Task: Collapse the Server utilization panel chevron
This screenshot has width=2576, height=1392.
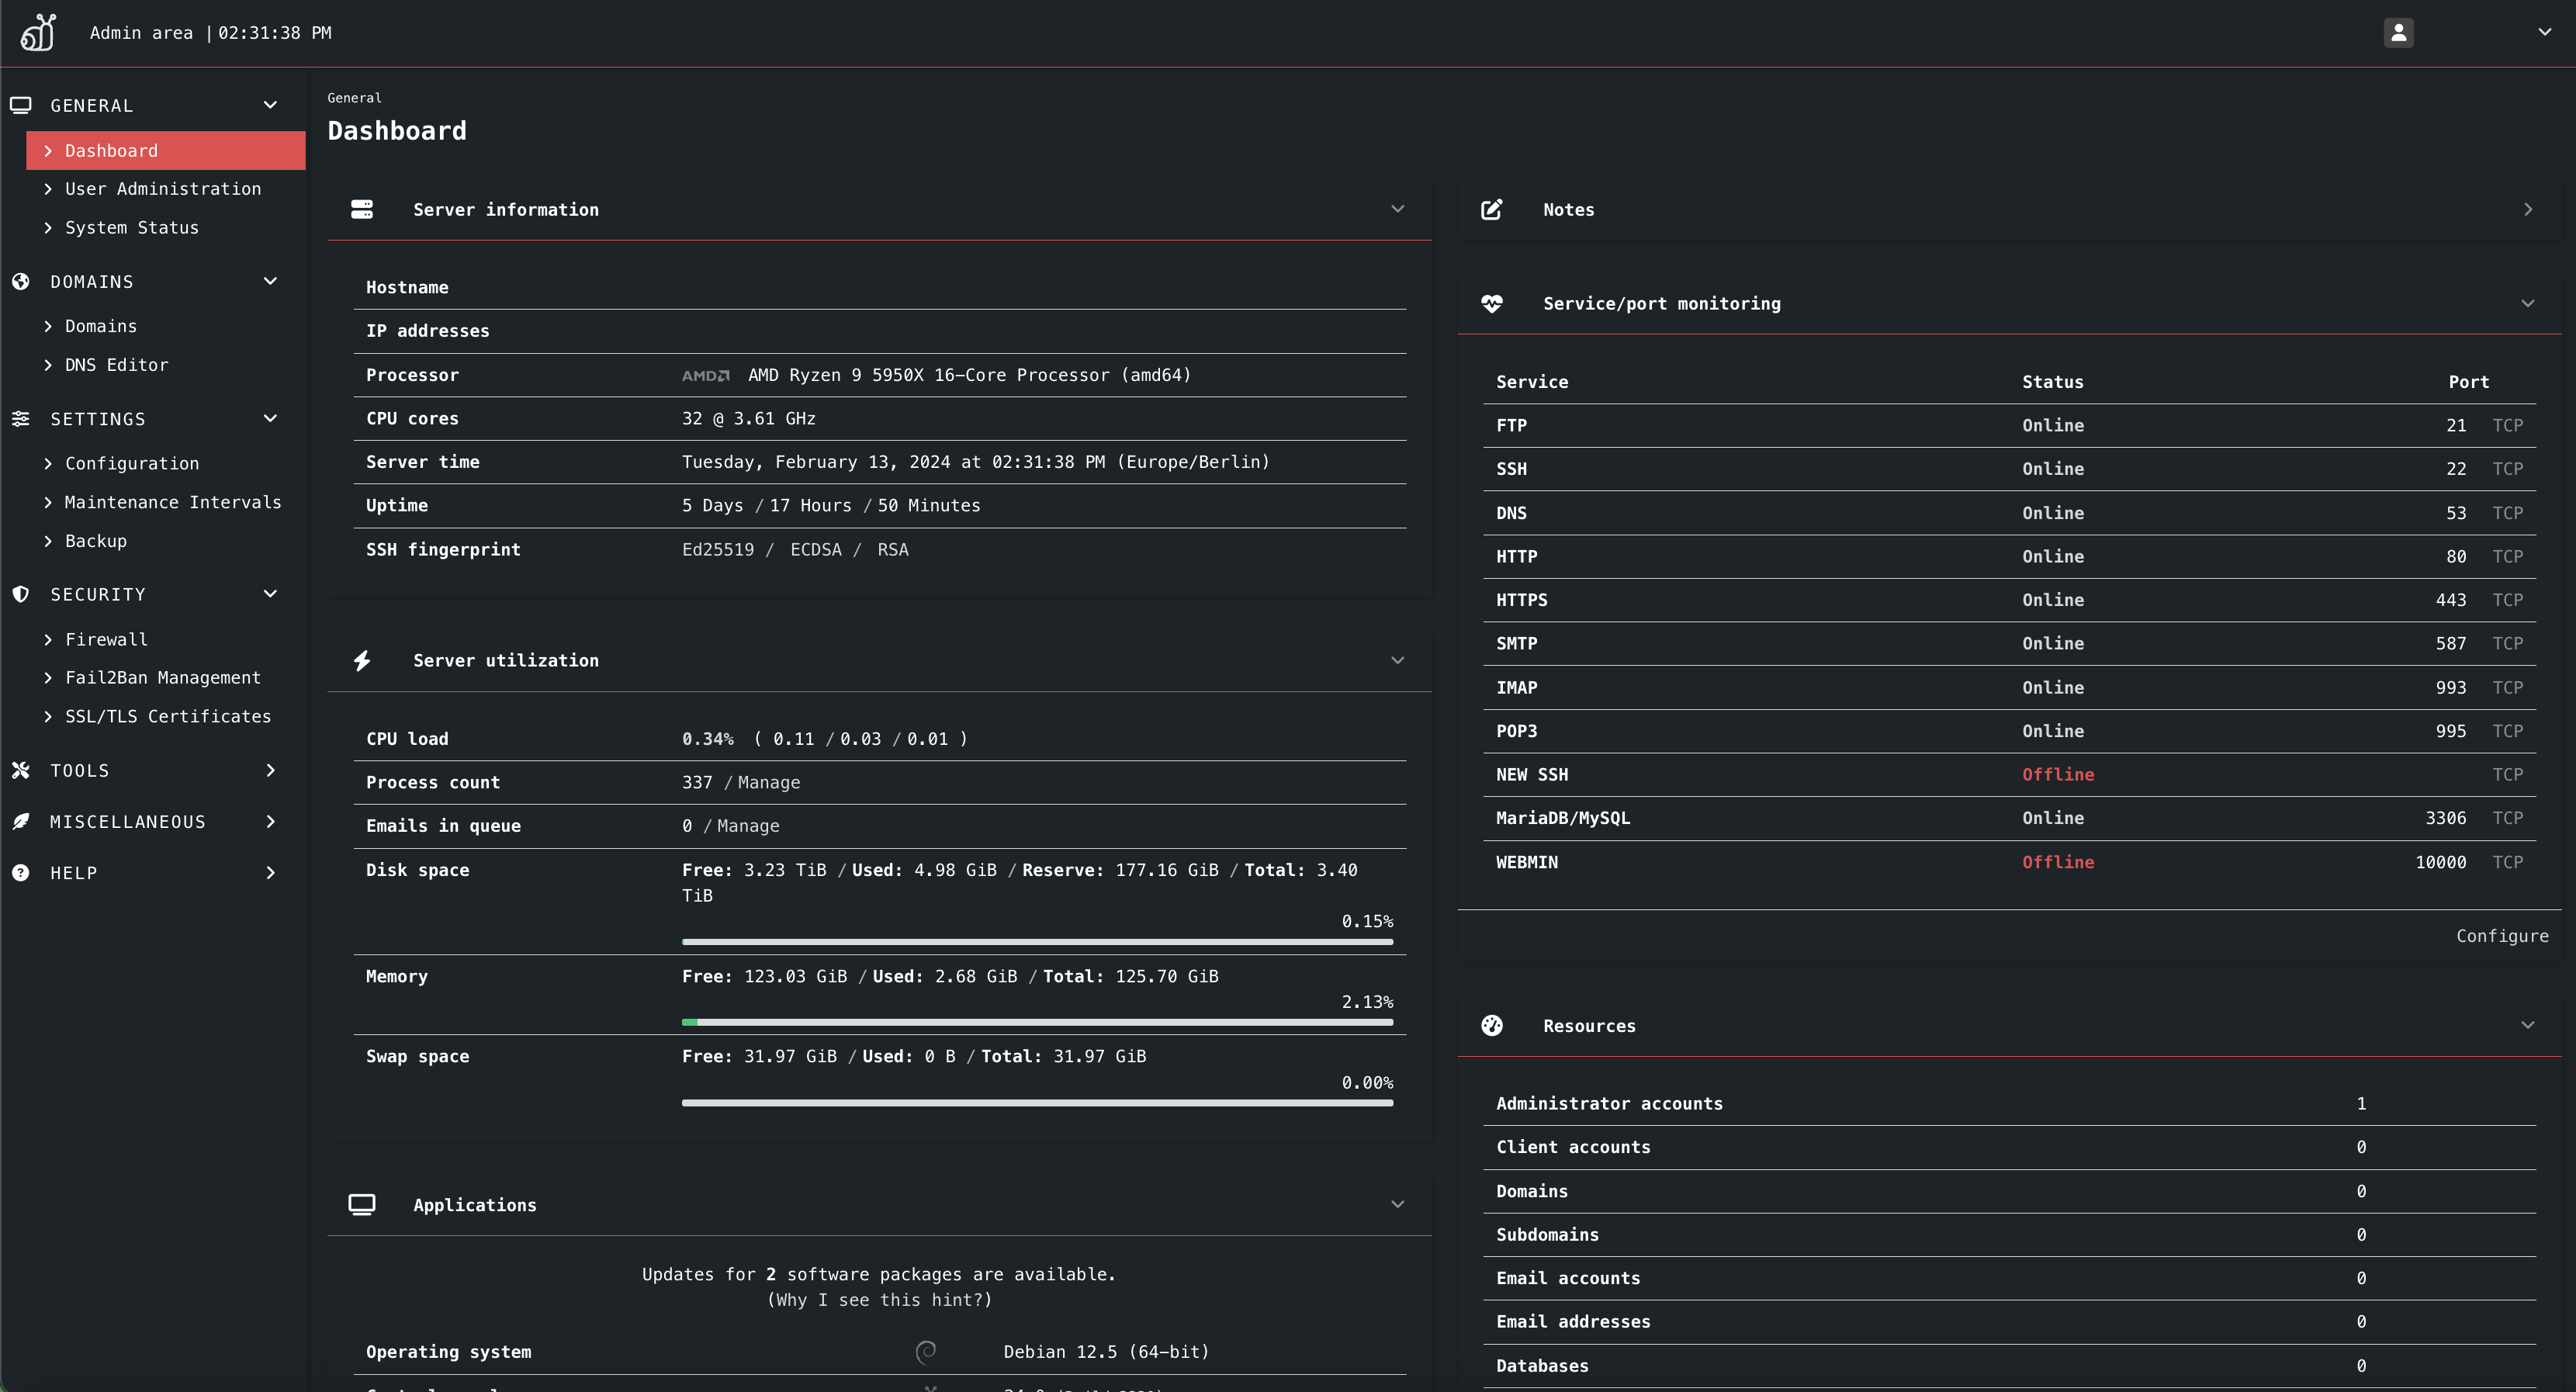Action: click(1397, 660)
